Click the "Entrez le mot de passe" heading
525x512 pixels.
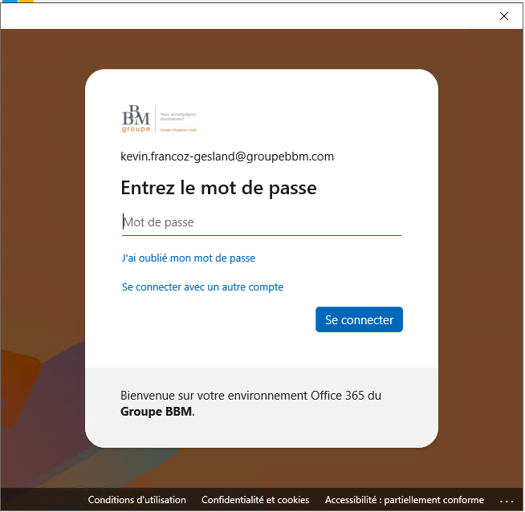[x=218, y=188]
